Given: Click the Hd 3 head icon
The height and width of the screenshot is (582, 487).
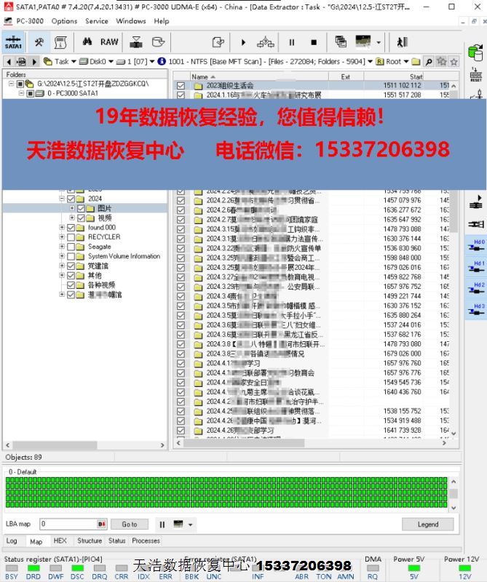Looking at the screenshot, I should (x=478, y=310).
